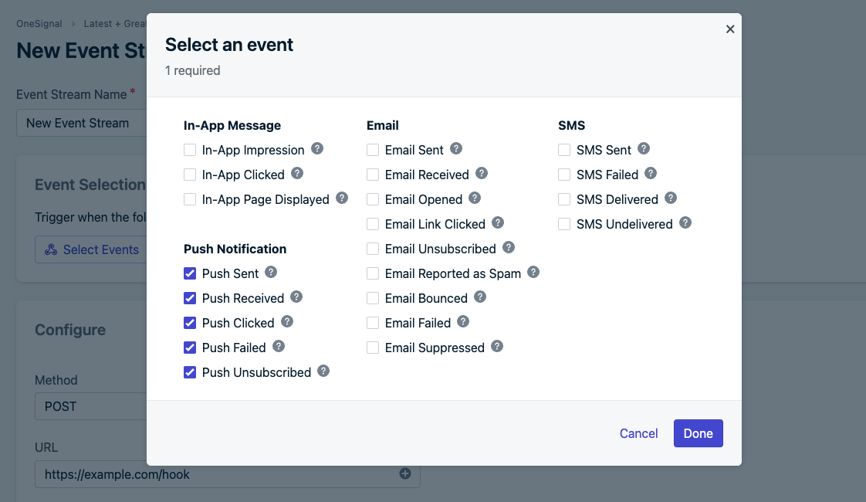Open help icon next to In-App Impression

(317, 149)
